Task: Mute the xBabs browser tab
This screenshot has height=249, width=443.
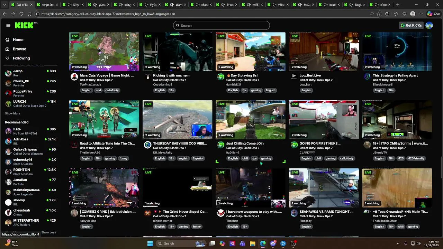Action: tap(198, 5)
